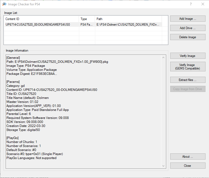Screen dimensions: 209x178
Task: Click the E:\PS4\Dolmen path cell in list
Action: [128, 25]
